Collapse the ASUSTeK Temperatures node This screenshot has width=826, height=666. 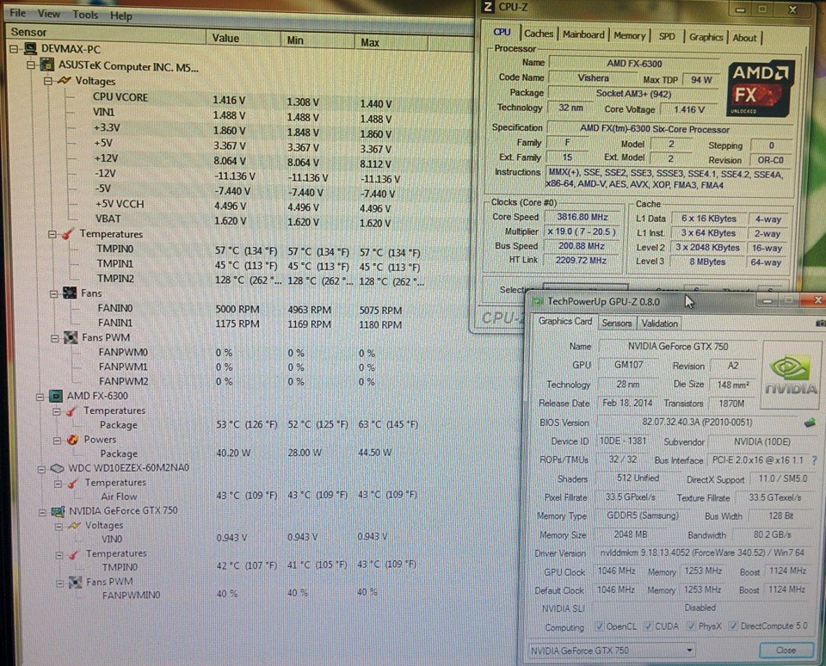pos(52,234)
